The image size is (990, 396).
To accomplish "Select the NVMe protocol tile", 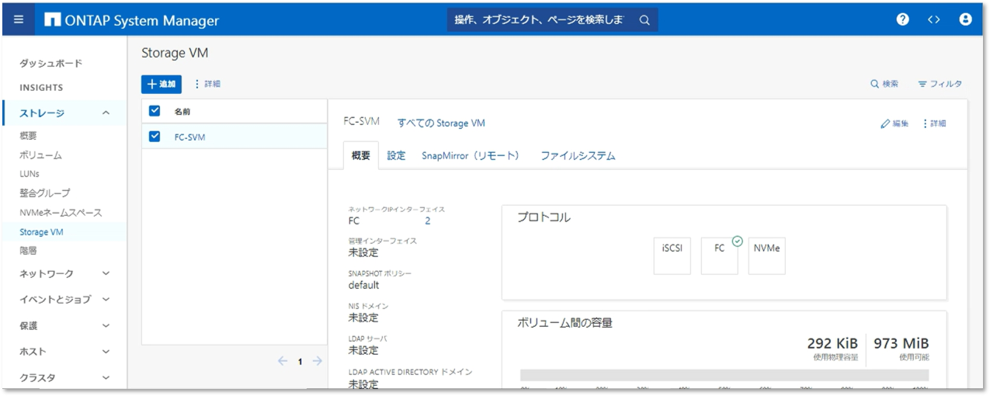I will point(766,255).
